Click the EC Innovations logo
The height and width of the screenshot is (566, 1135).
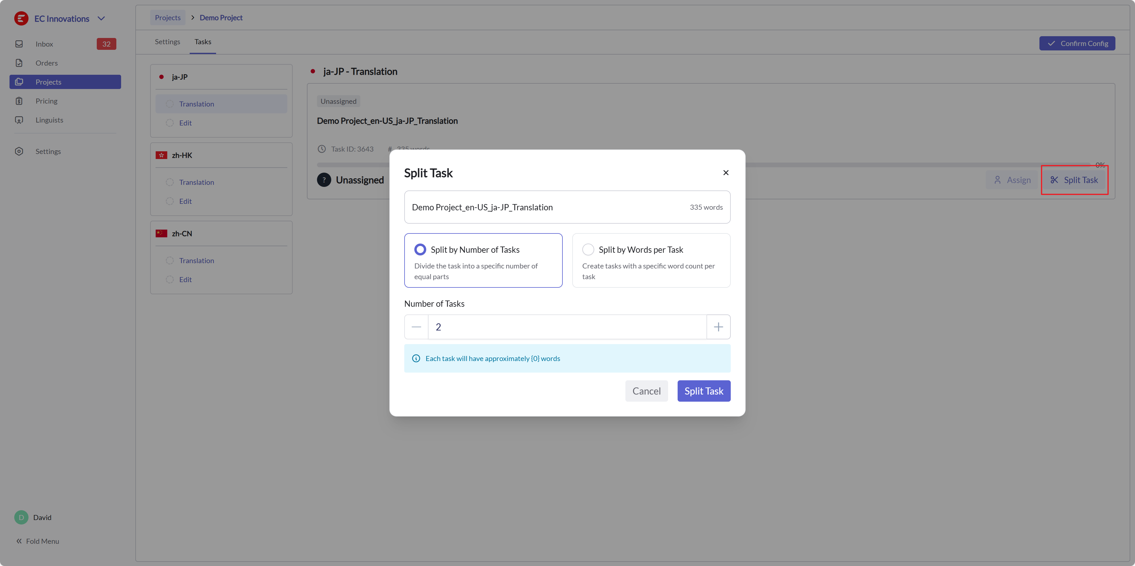coord(21,18)
